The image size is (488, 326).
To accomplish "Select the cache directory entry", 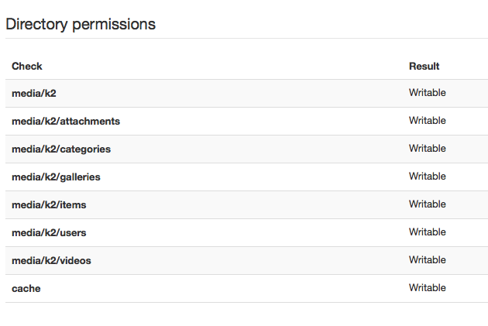I will click(x=26, y=288).
